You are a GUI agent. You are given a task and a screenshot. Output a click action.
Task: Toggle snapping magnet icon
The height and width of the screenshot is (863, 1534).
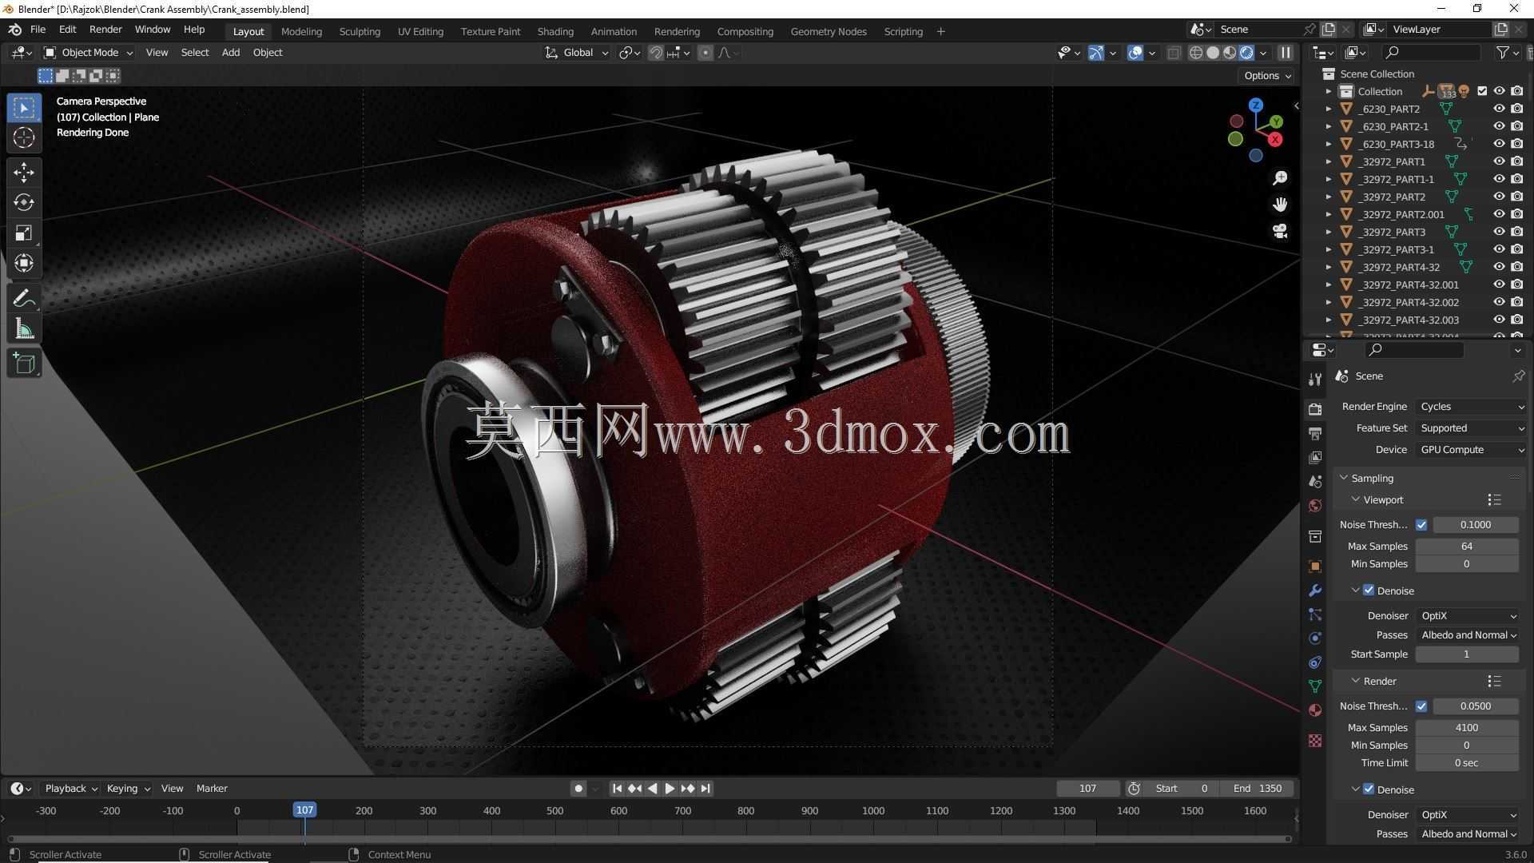656,53
